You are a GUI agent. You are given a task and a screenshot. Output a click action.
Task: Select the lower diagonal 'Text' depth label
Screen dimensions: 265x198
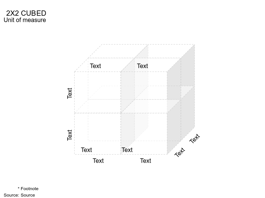coord(180,152)
